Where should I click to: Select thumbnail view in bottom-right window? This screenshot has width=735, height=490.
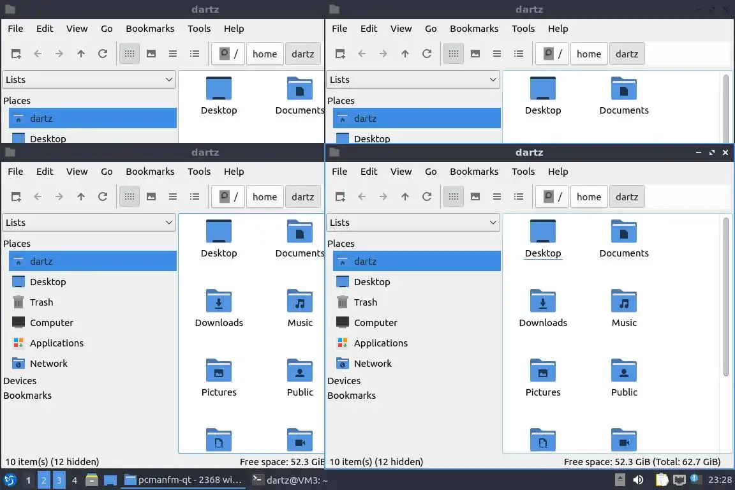point(475,197)
